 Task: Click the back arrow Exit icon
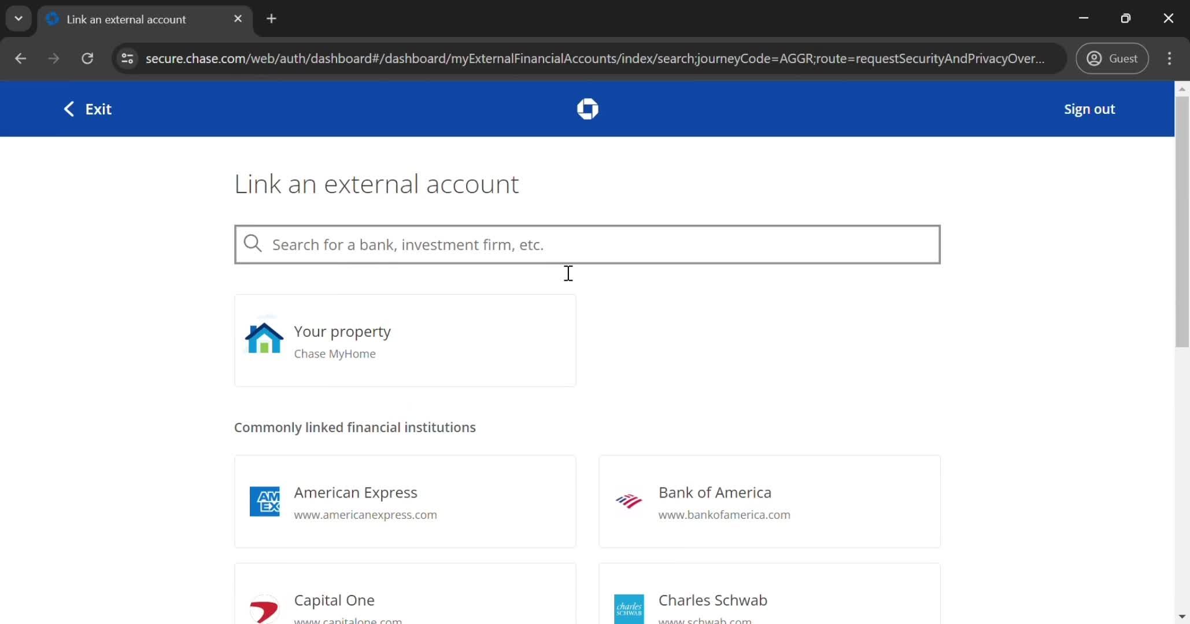[x=68, y=109]
